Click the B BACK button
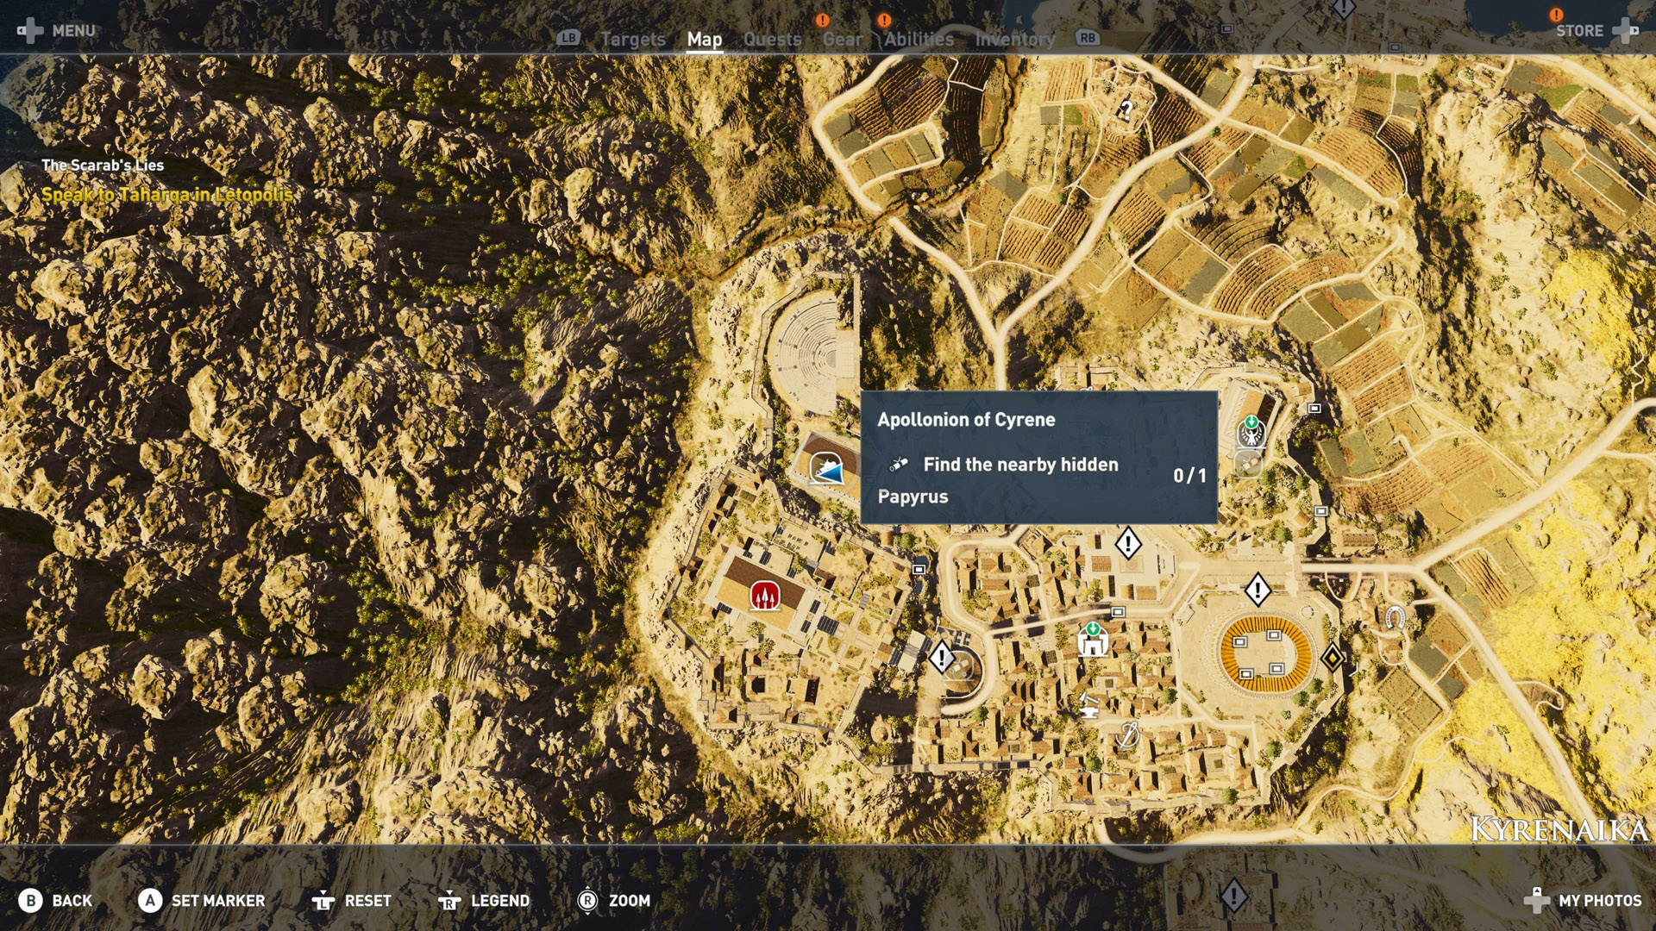Viewport: 1656px width, 931px height. (55, 901)
